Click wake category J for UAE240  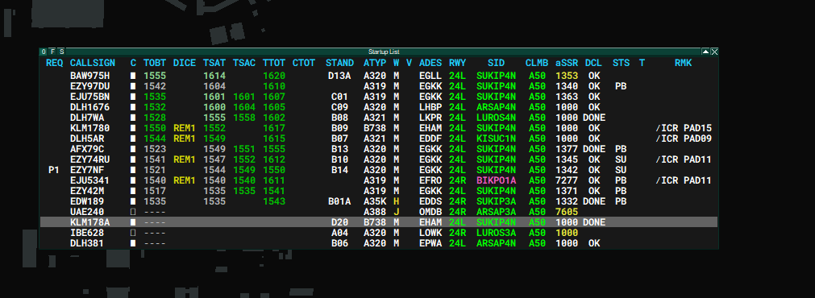pyautogui.click(x=396, y=212)
